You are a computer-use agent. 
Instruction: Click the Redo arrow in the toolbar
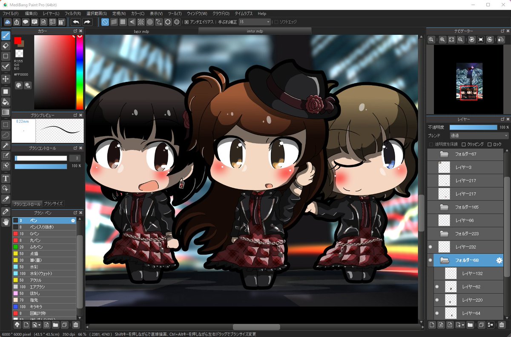[x=87, y=22]
